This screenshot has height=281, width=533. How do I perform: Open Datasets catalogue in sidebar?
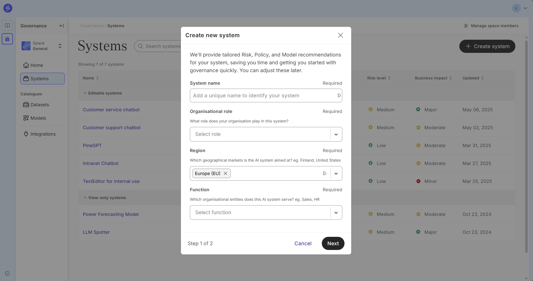(x=39, y=105)
